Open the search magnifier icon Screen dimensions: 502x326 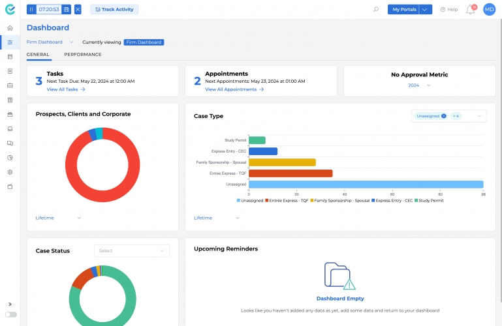(x=376, y=9)
